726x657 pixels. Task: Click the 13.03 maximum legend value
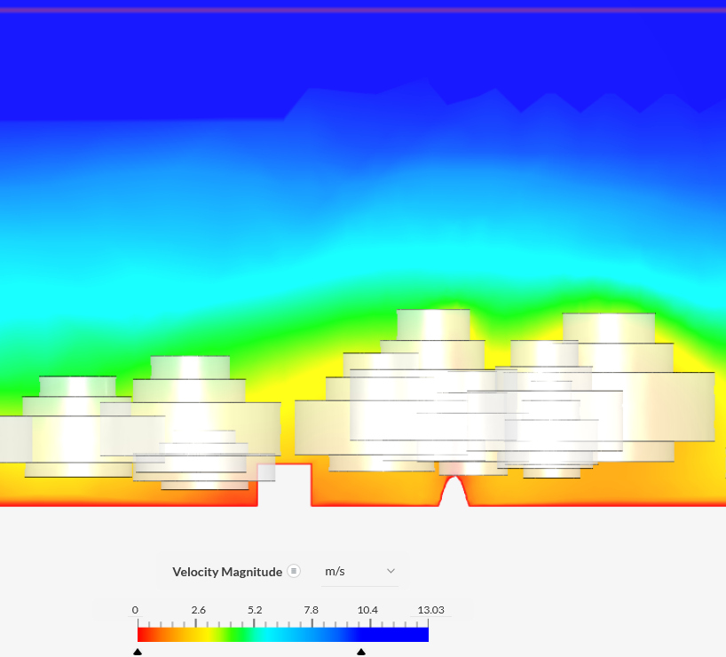pos(430,610)
